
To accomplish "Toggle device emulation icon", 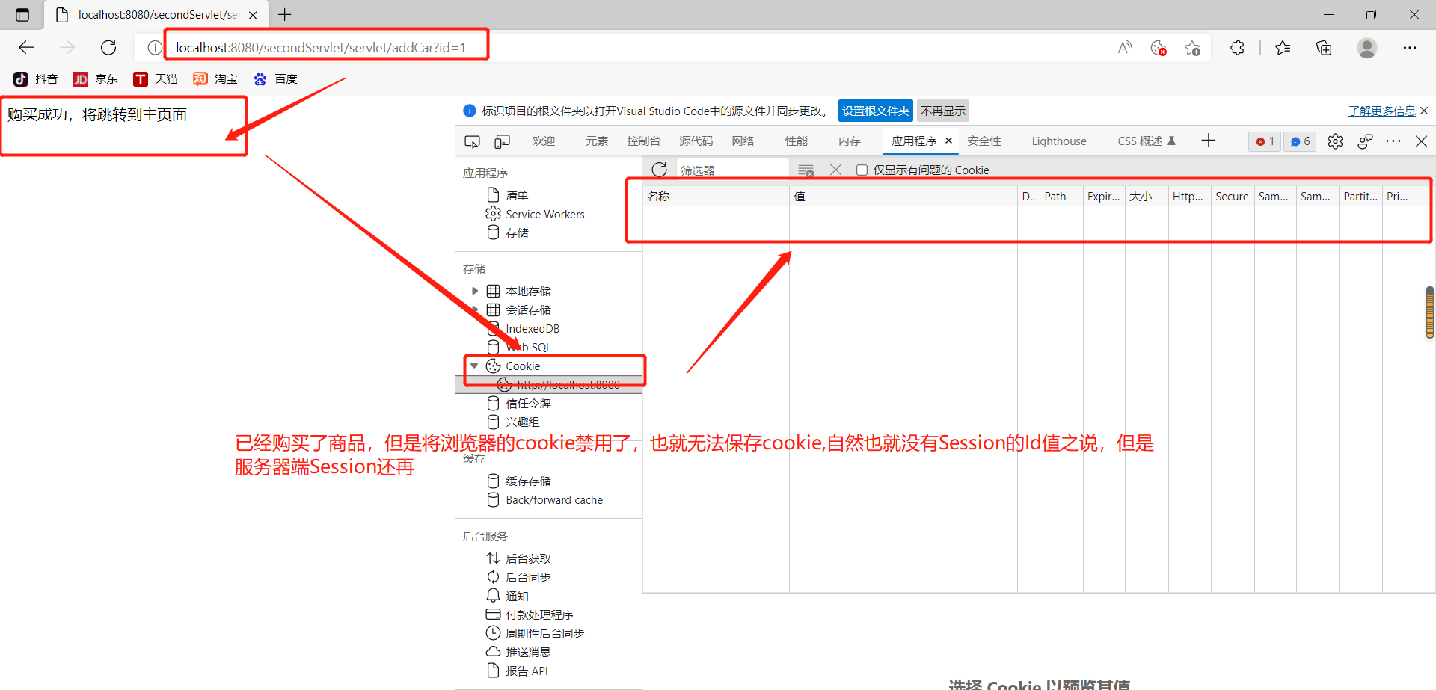I will (x=502, y=141).
